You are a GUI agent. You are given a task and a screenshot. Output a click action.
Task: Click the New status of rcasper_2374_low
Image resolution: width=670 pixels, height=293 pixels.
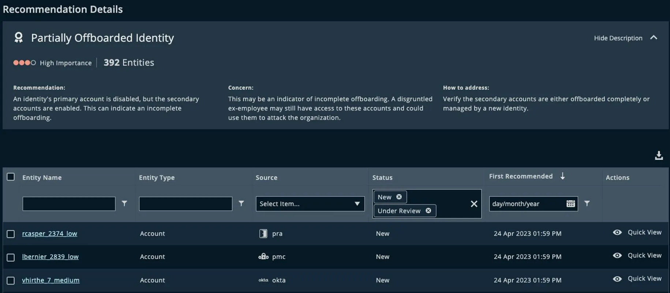tap(382, 233)
